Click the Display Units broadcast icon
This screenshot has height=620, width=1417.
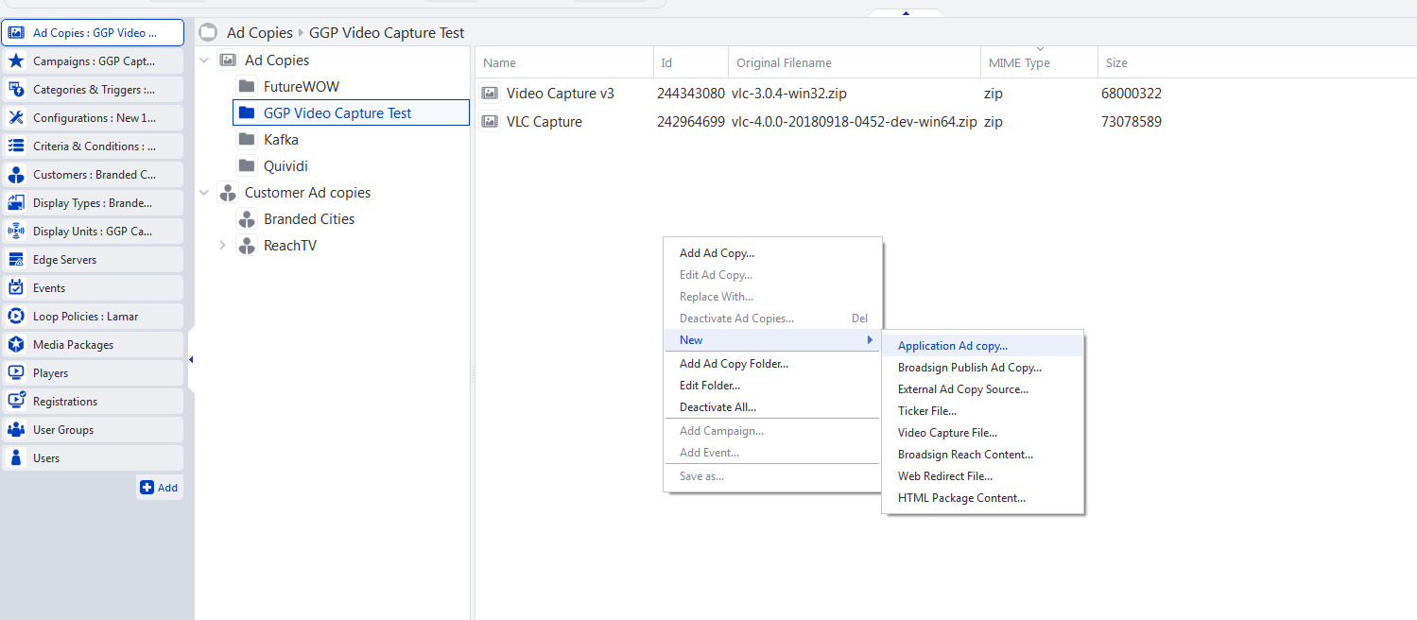16,232
